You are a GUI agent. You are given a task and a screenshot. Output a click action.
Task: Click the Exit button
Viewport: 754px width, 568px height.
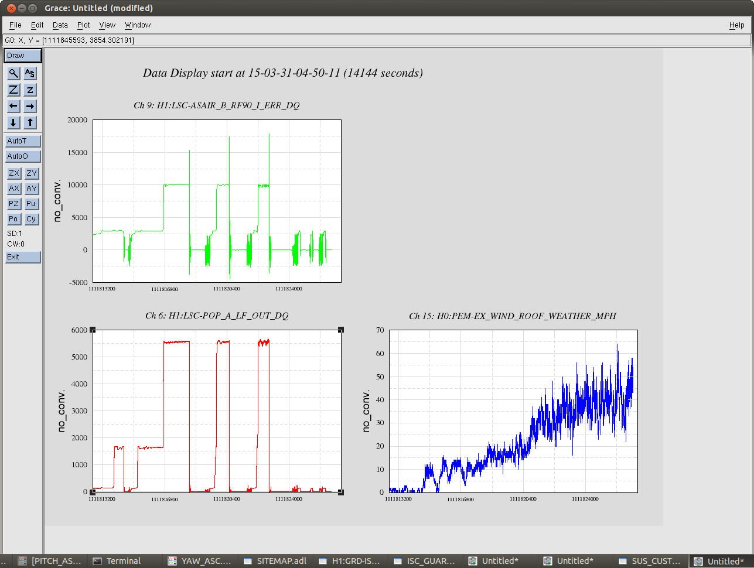(x=23, y=257)
